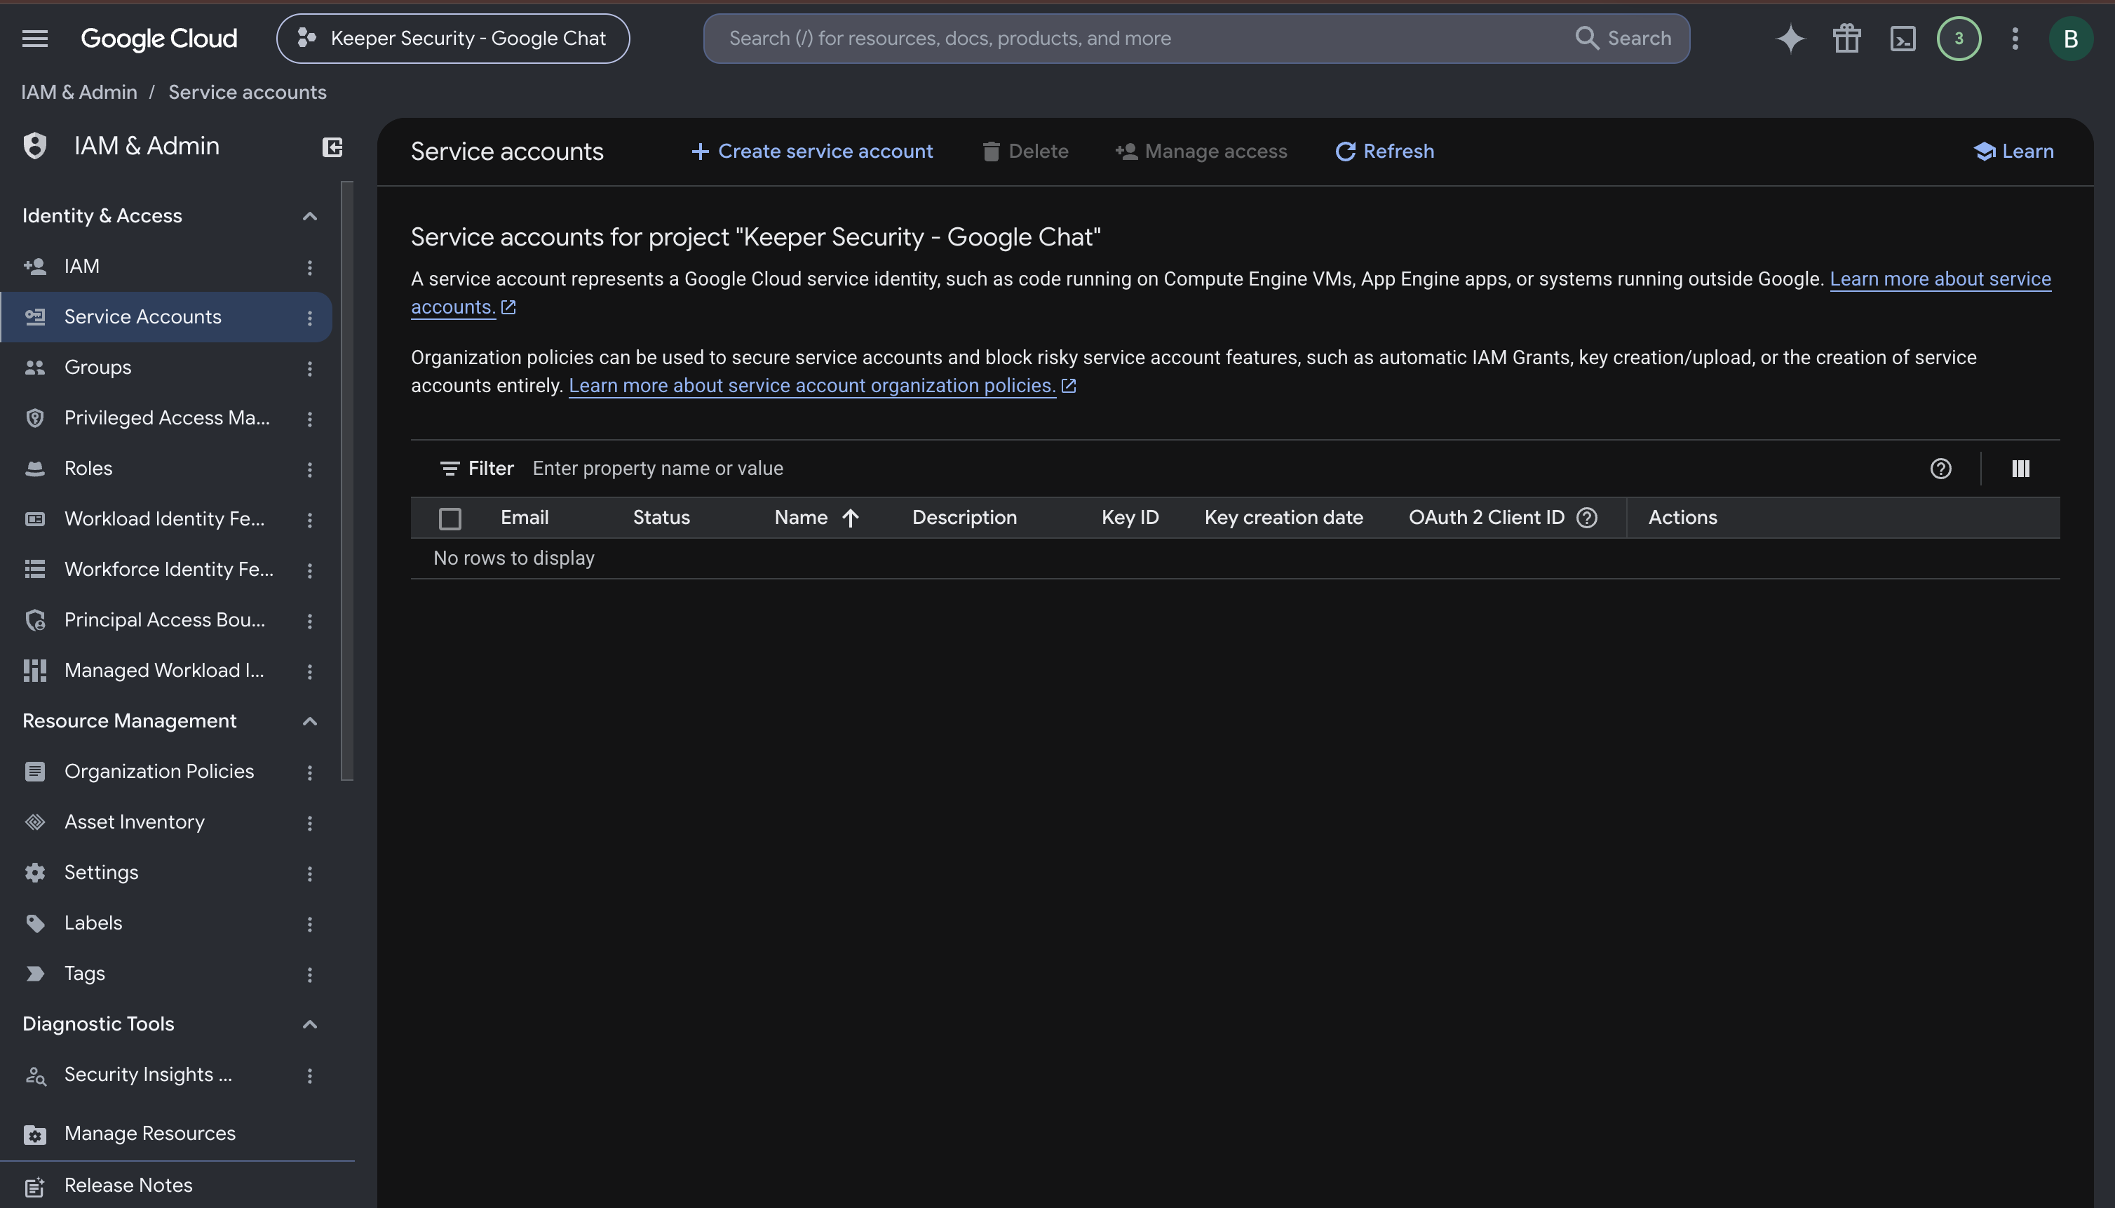This screenshot has width=2115, height=1208.
Task: Collapse the IAM & Admin side panel icon
Action: click(332, 147)
